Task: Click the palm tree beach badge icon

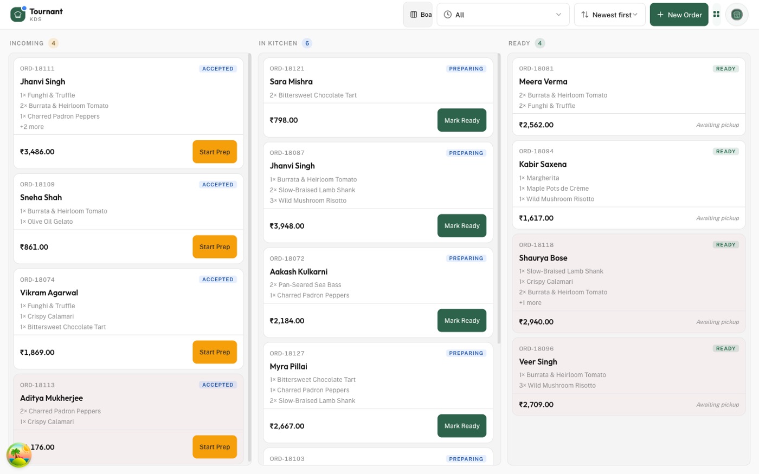Action: click(19, 455)
